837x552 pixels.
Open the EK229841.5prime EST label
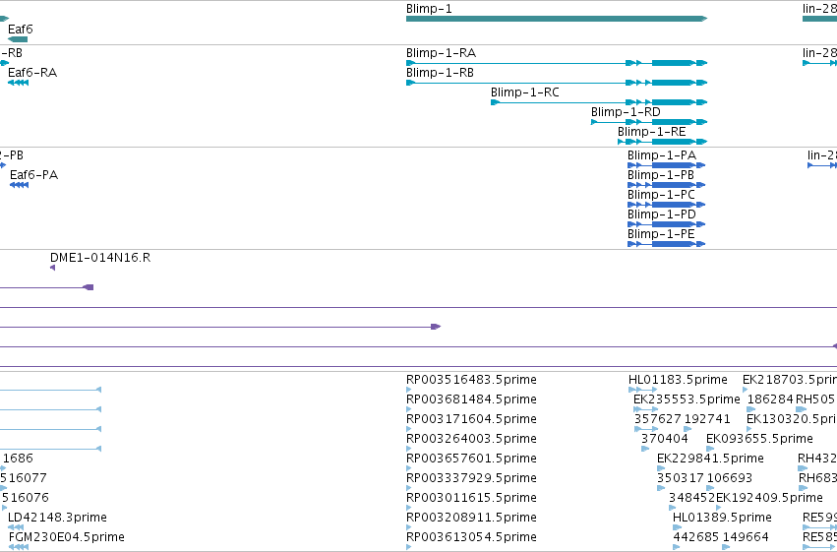(x=710, y=459)
